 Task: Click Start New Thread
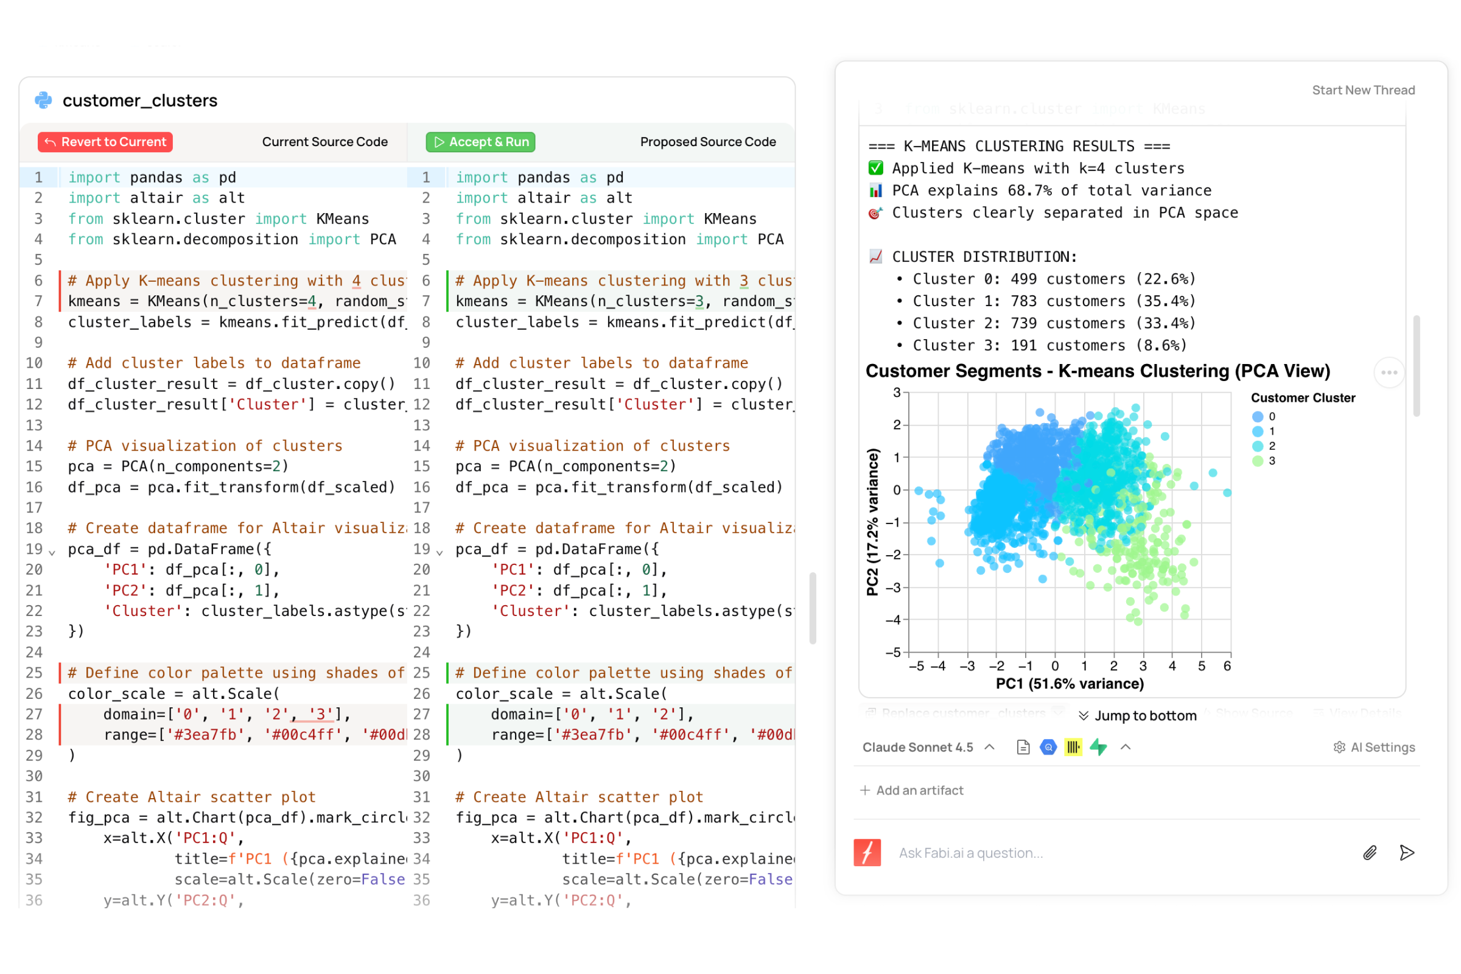pyautogui.click(x=1363, y=90)
